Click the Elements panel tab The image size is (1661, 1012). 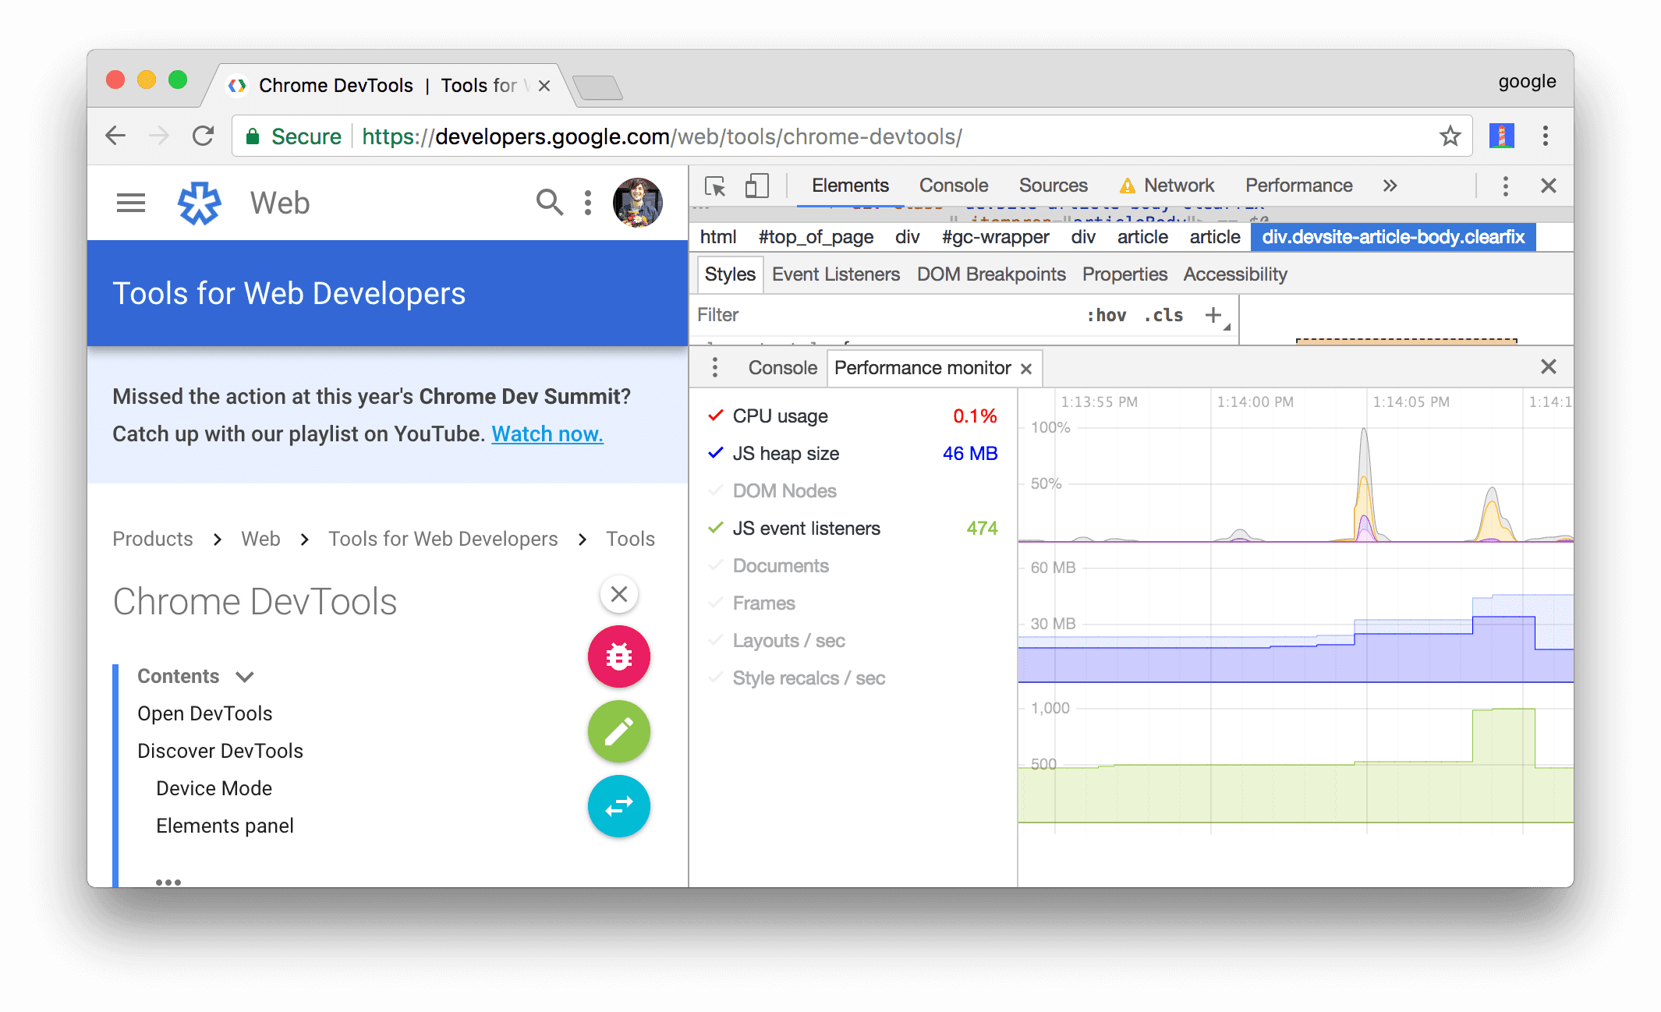tap(851, 186)
